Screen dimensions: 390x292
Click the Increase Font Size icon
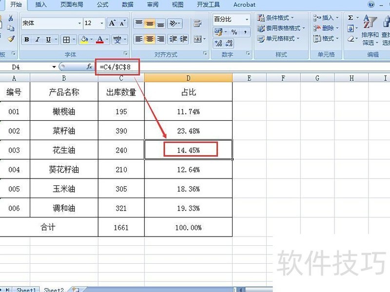click(112, 23)
